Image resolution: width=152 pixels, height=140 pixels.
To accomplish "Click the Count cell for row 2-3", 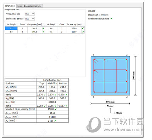I will tap(22, 32).
